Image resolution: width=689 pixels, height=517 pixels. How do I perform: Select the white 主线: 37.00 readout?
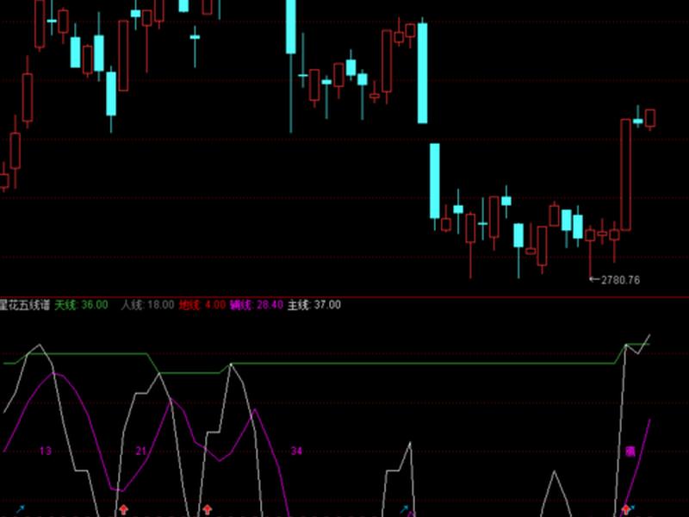point(314,305)
